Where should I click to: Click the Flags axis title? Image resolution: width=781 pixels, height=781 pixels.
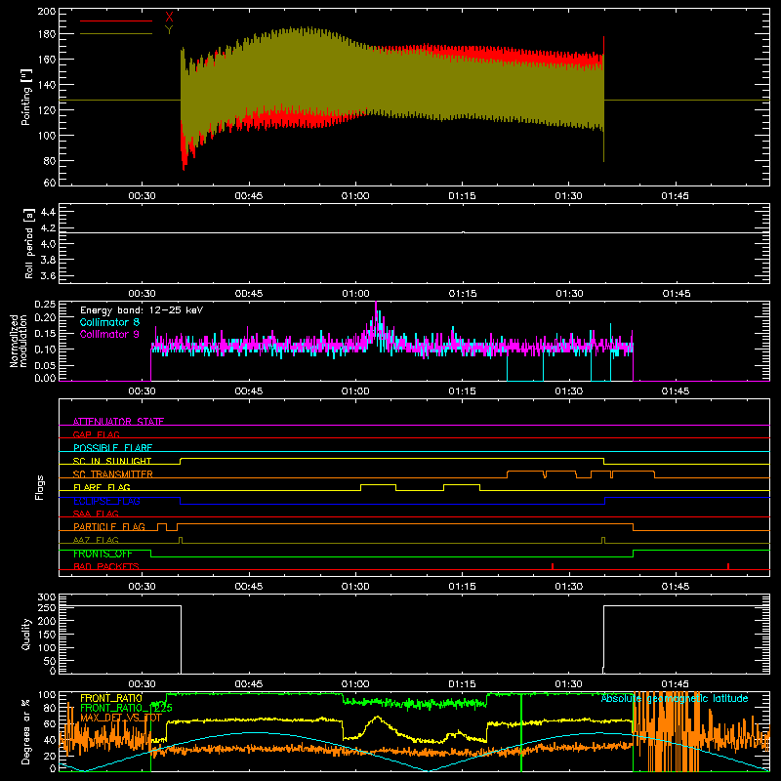[x=39, y=487]
